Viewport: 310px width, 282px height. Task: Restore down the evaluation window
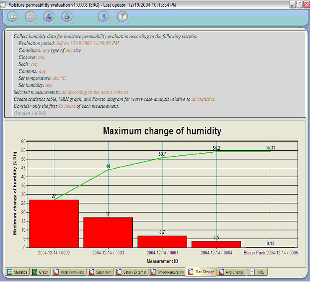point(300,5)
